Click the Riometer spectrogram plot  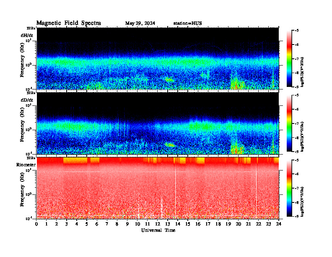[x=158, y=188]
